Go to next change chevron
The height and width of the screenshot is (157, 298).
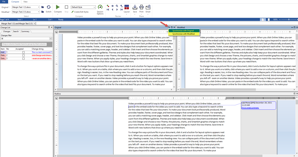[x=117, y=9]
